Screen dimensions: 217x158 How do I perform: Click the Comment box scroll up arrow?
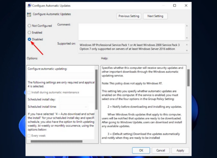pyautogui.click(x=187, y=26)
